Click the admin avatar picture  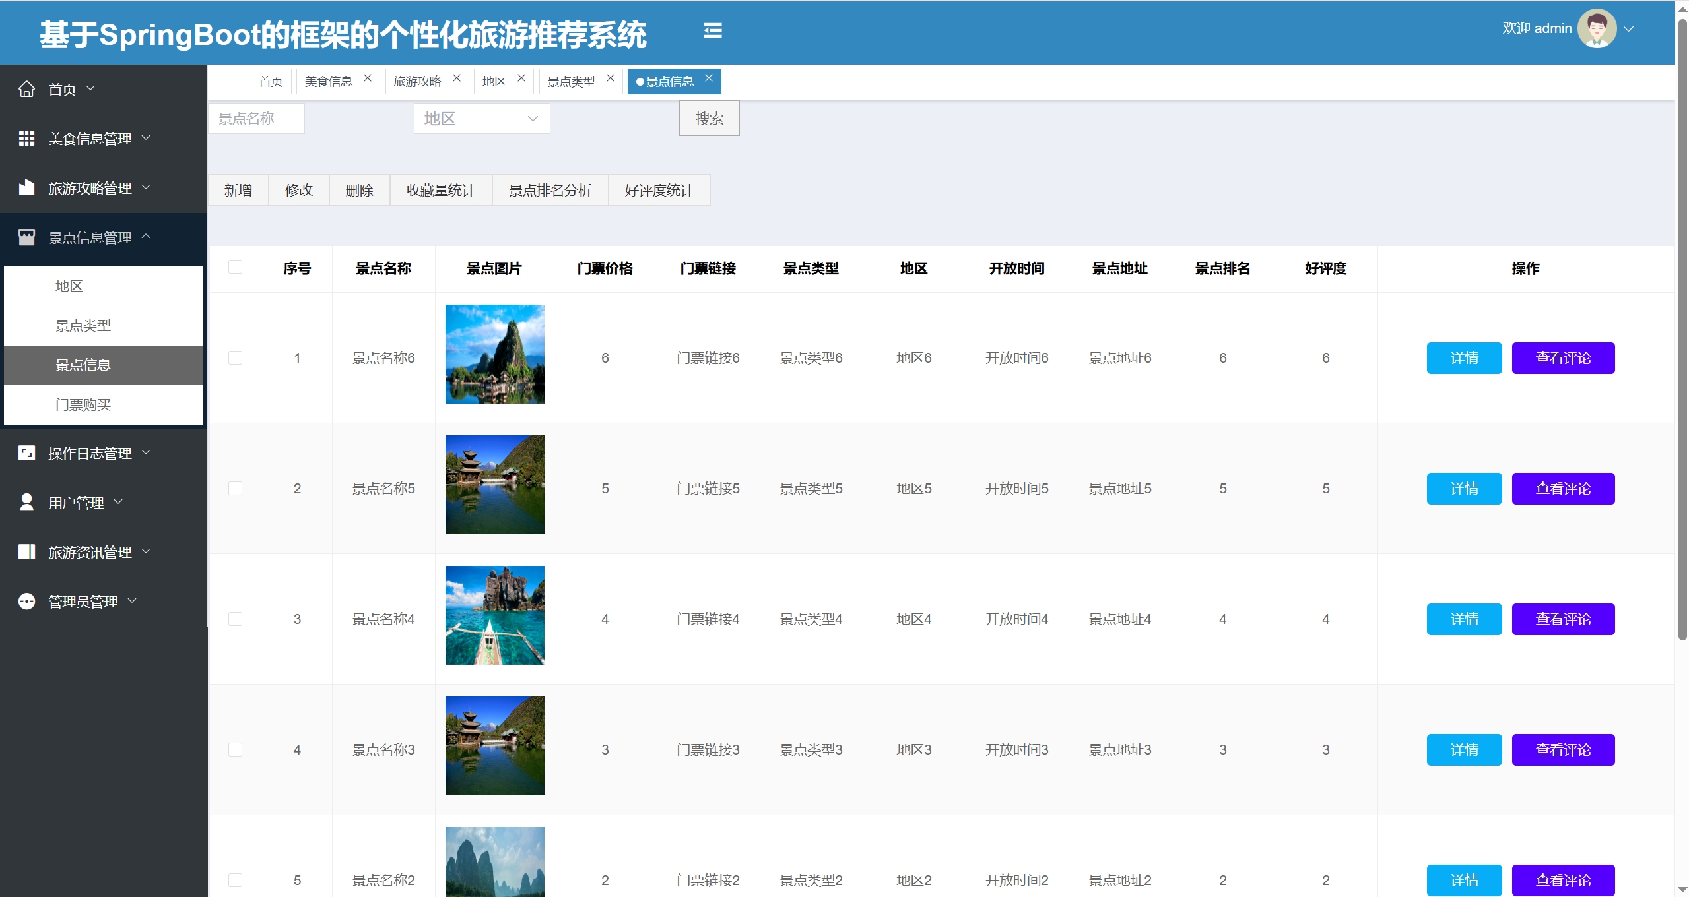pos(1597,28)
